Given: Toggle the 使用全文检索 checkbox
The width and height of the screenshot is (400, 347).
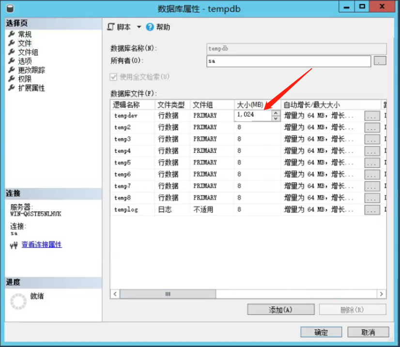Looking at the screenshot, I should (113, 77).
